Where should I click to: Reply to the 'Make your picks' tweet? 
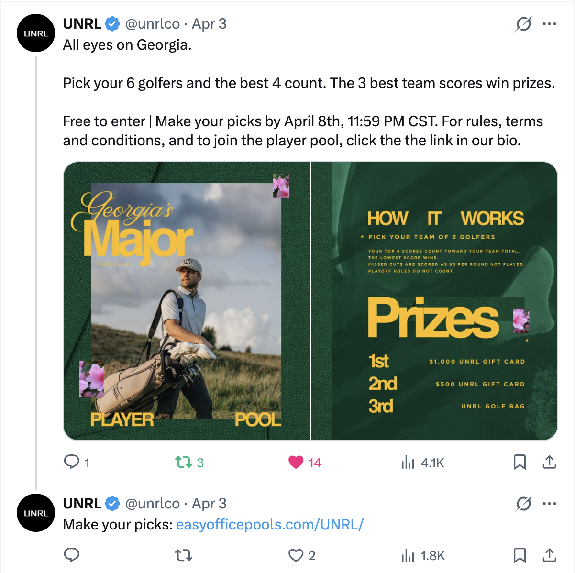(72, 556)
